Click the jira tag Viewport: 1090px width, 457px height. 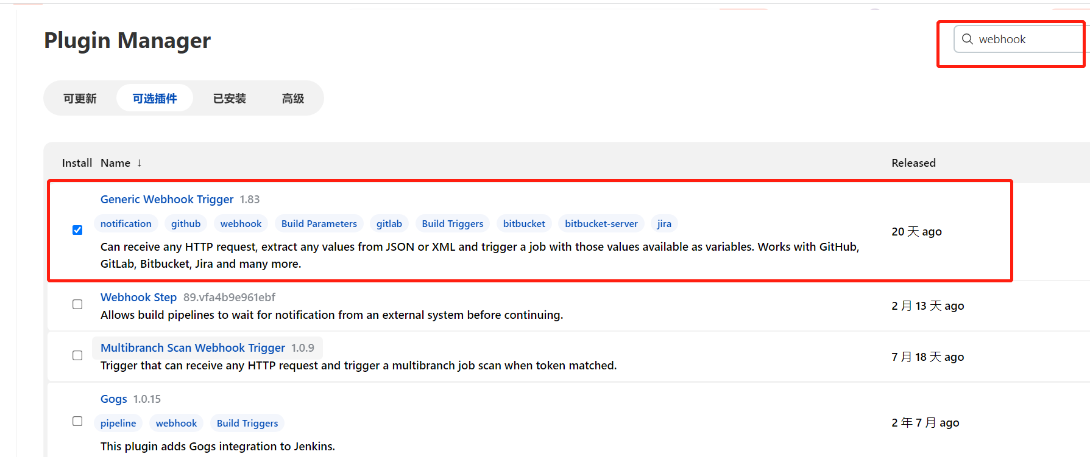tap(664, 224)
